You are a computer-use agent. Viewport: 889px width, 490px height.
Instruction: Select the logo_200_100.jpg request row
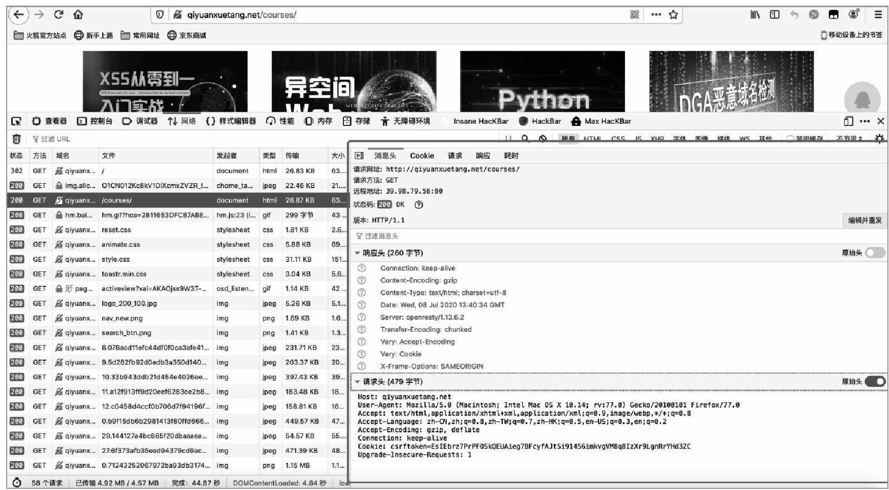pyautogui.click(x=177, y=304)
